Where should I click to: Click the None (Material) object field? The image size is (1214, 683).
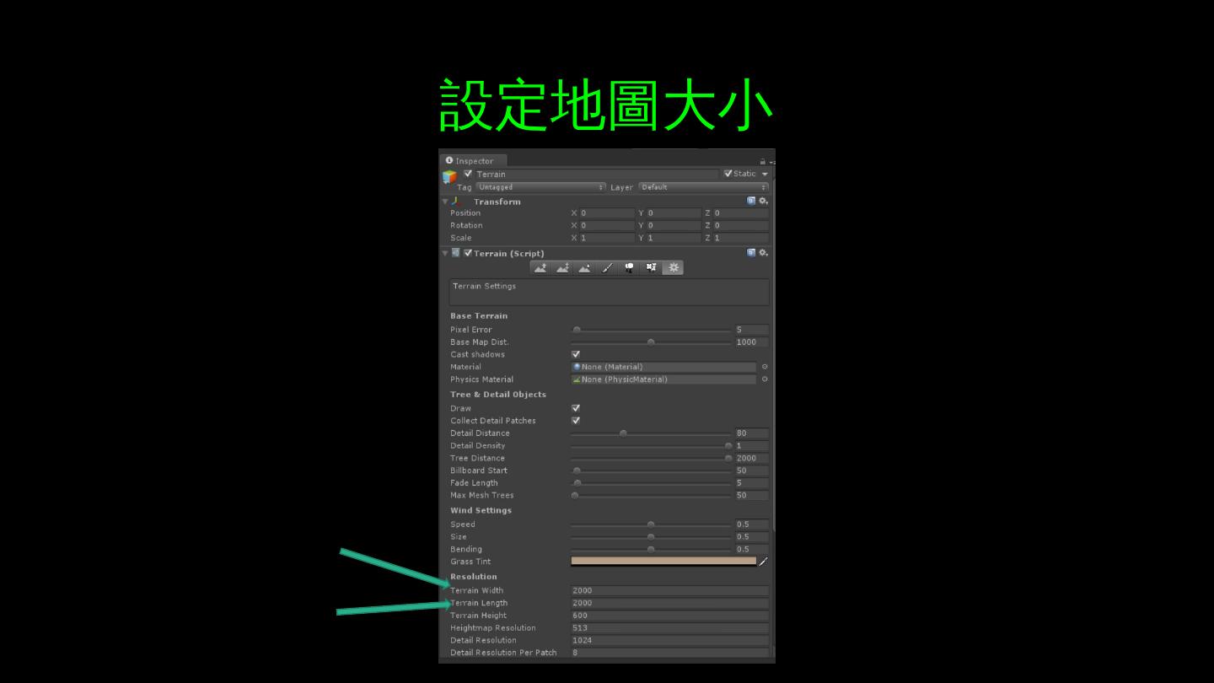[x=663, y=367]
